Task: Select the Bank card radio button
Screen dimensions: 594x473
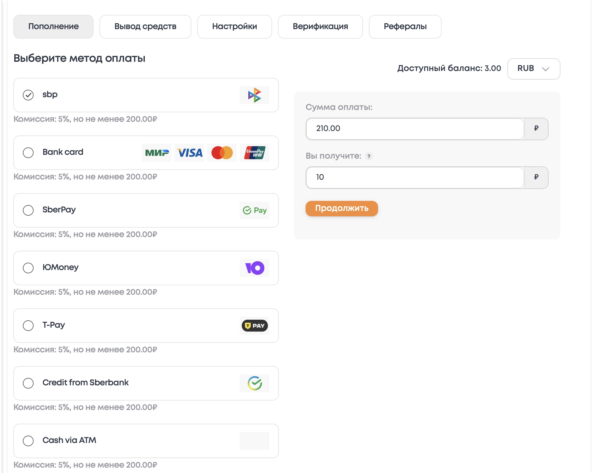Action: click(28, 153)
